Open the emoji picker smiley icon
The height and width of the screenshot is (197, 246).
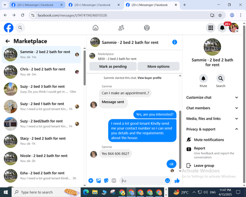point(167,181)
